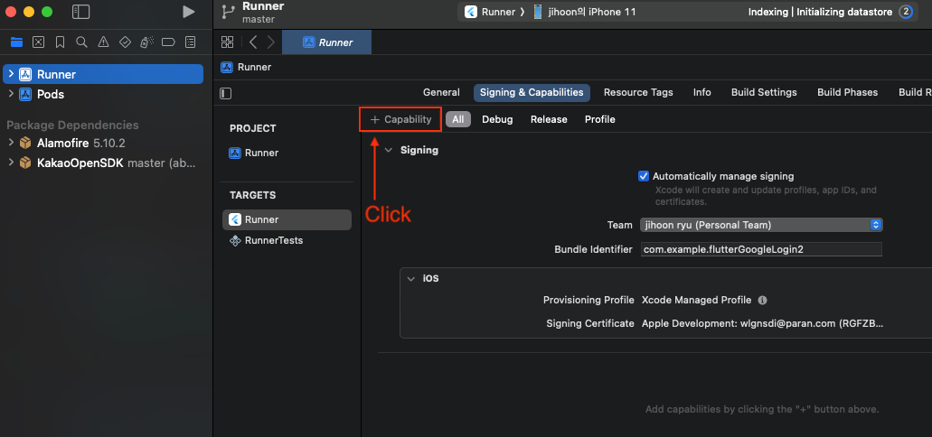Screen dimensions: 932x437
Task: Toggle Automatically manage signing checkbox
Action: (x=643, y=176)
